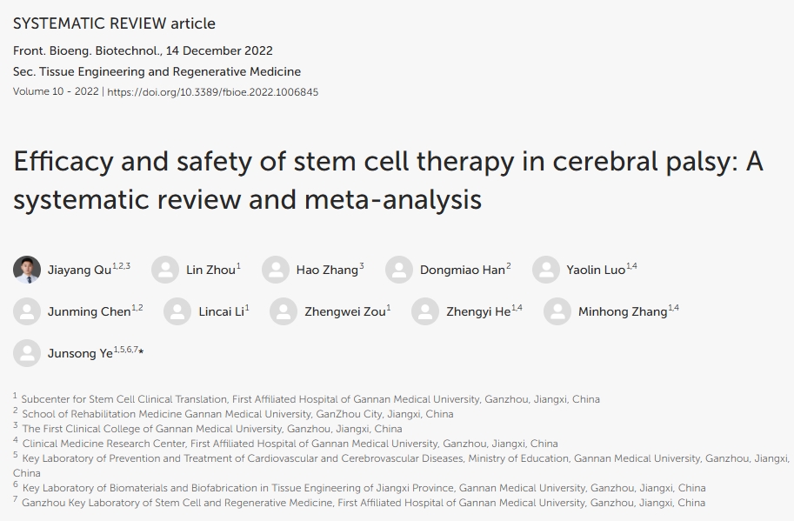
Task: Click the avatar icon beside Minhong Zhang
Action: [557, 311]
